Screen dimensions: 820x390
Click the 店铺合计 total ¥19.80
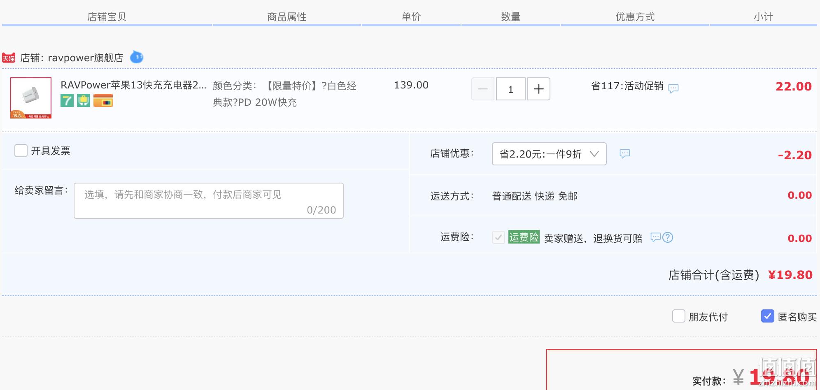[x=790, y=275]
